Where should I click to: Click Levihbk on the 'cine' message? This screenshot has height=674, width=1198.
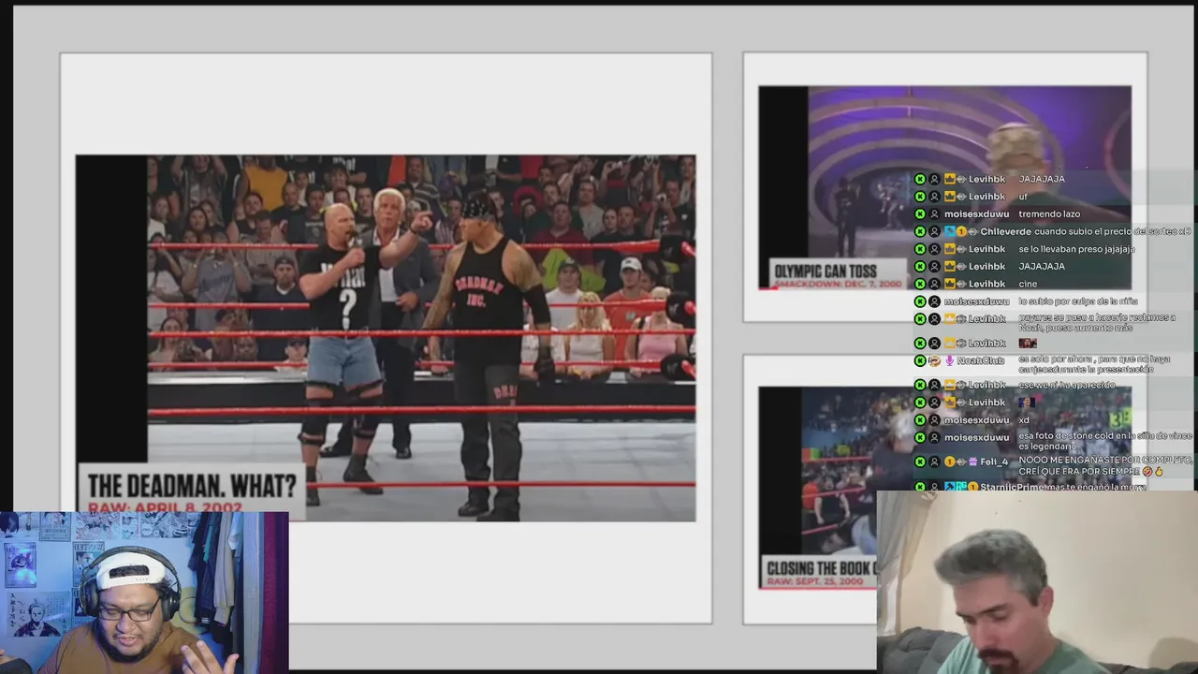point(986,284)
